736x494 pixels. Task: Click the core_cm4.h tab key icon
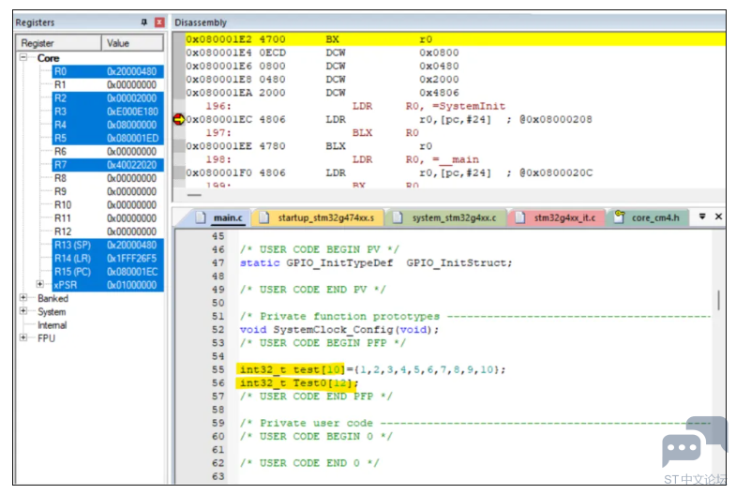(x=619, y=217)
